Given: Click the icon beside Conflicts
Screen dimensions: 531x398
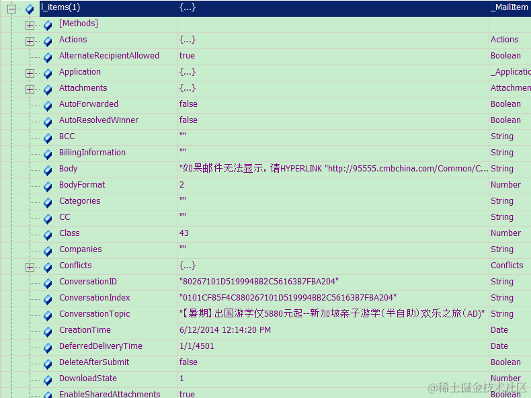Looking at the screenshot, I should 48,268.
